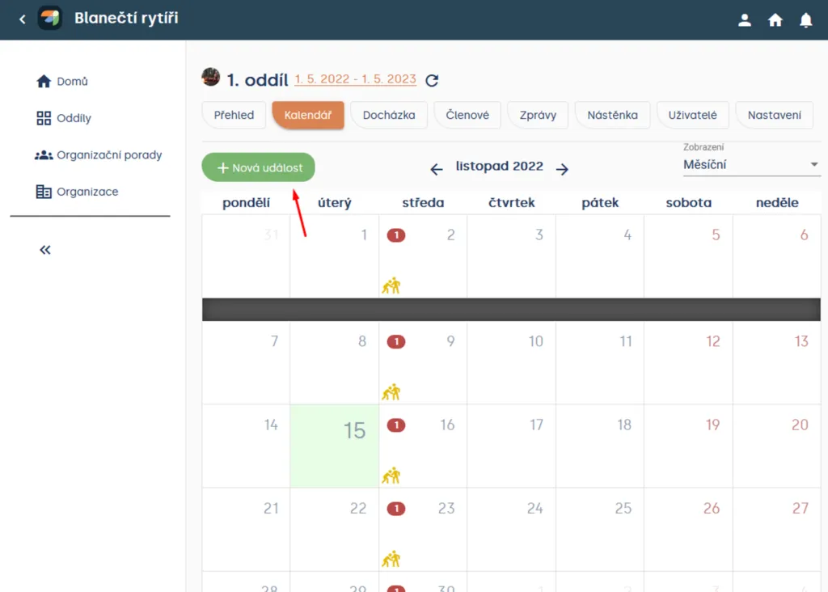Expand the Zobrazení Měsíční dropdown
This screenshot has height=592, width=828.
click(x=751, y=165)
